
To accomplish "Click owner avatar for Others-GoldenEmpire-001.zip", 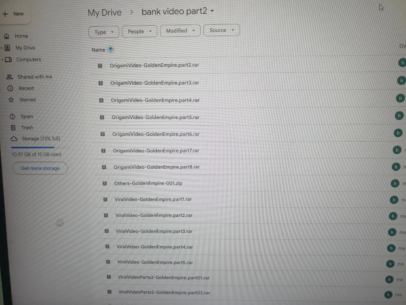I will pos(395,184).
